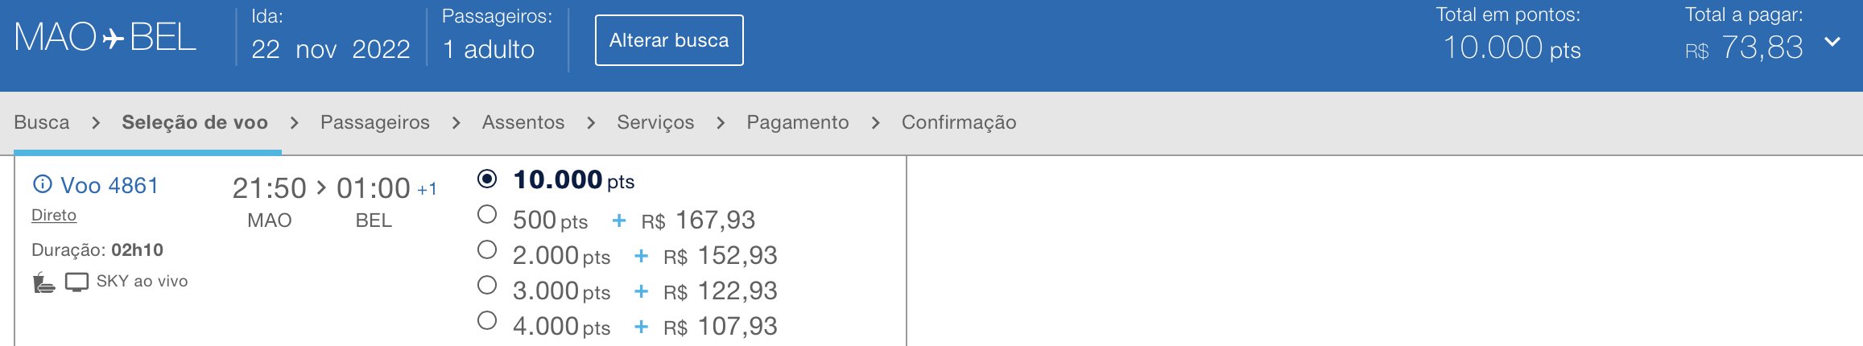Open the Serviços step
This screenshot has width=1863, height=346.
(x=655, y=122)
